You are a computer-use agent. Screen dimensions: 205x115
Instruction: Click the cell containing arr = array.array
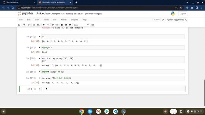click(x=113, y=60)
